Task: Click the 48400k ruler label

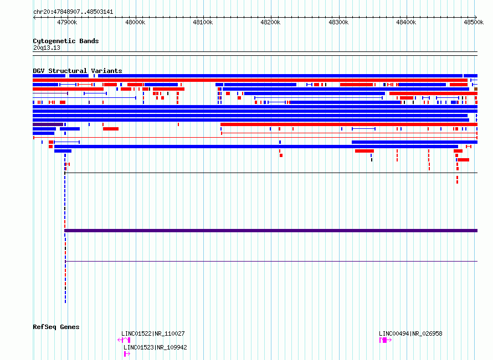Action: tap(406, 22)
